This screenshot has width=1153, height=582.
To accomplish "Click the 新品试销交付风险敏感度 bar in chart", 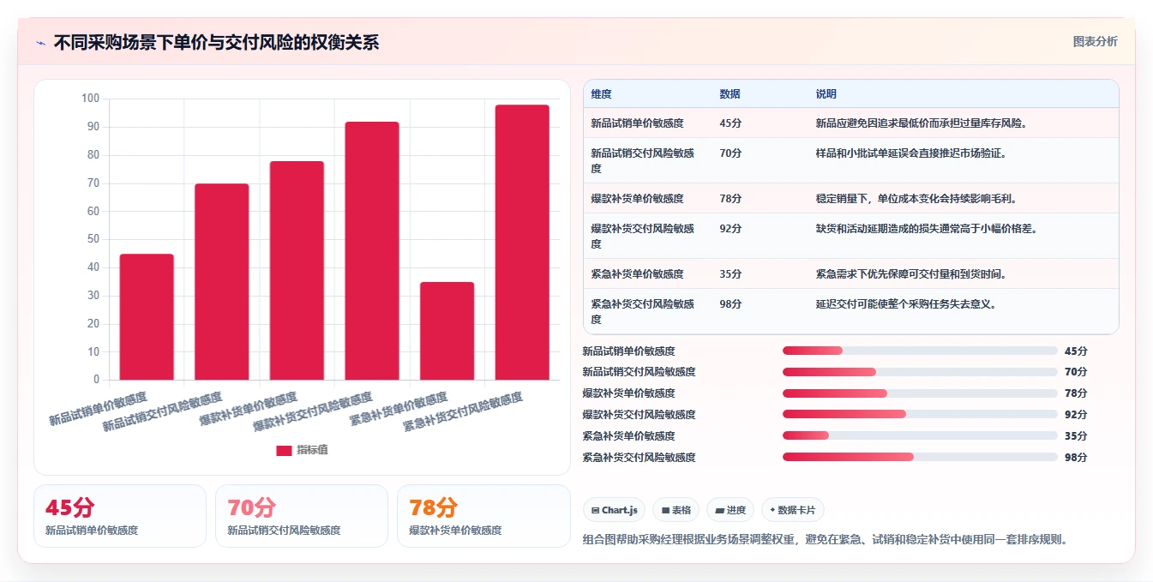I will (222, 281).
